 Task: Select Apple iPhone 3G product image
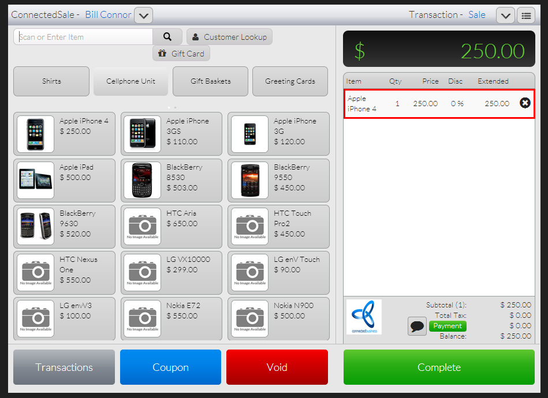[250, 134]
